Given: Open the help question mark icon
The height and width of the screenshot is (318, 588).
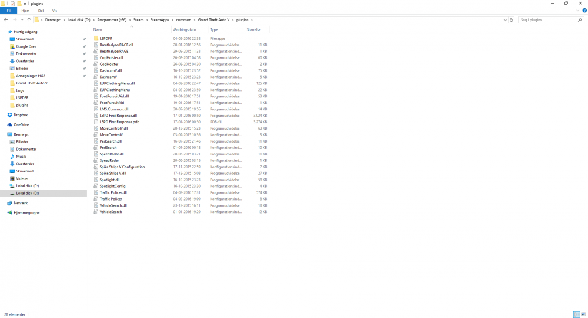Looking at the screenshot, I should click(584, 11).
